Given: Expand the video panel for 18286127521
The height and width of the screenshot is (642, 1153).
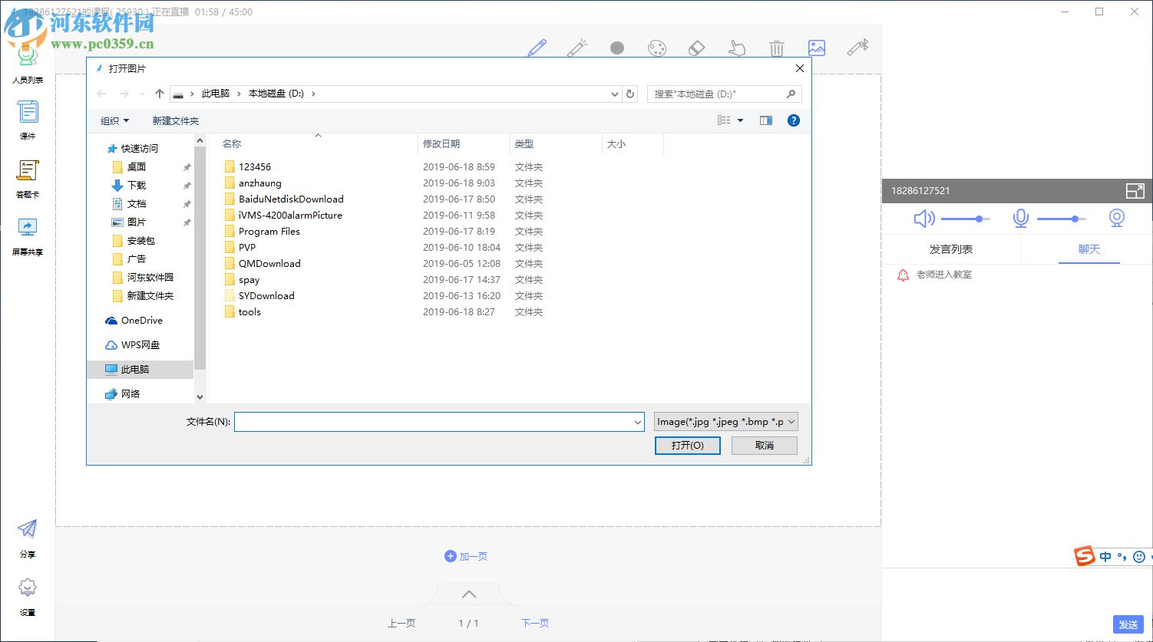Looking at the screenshot, I should (x=1135, y=191).
